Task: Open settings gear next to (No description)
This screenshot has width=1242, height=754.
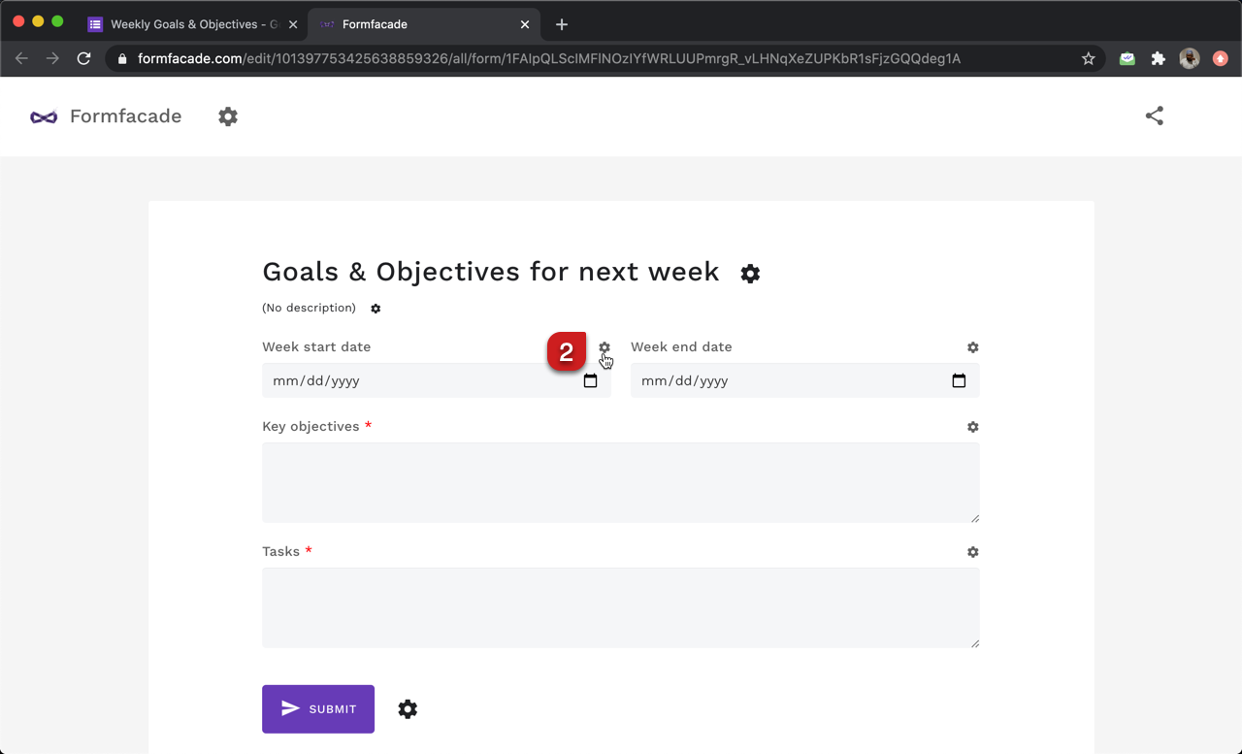Action: [x=376, y=309]
